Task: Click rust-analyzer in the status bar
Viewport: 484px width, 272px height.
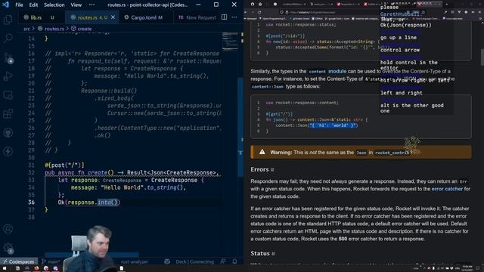Action: (135, 261)
